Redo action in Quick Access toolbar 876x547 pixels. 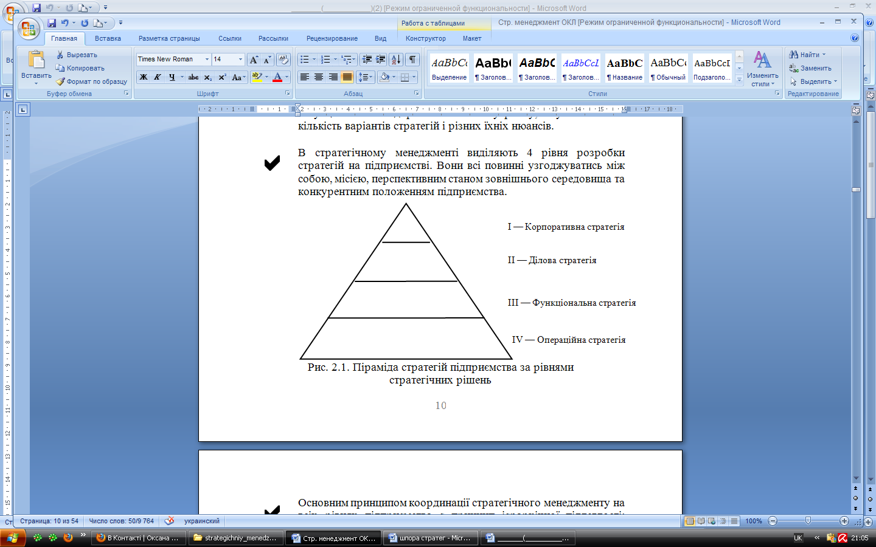click(x=85, y=23)
